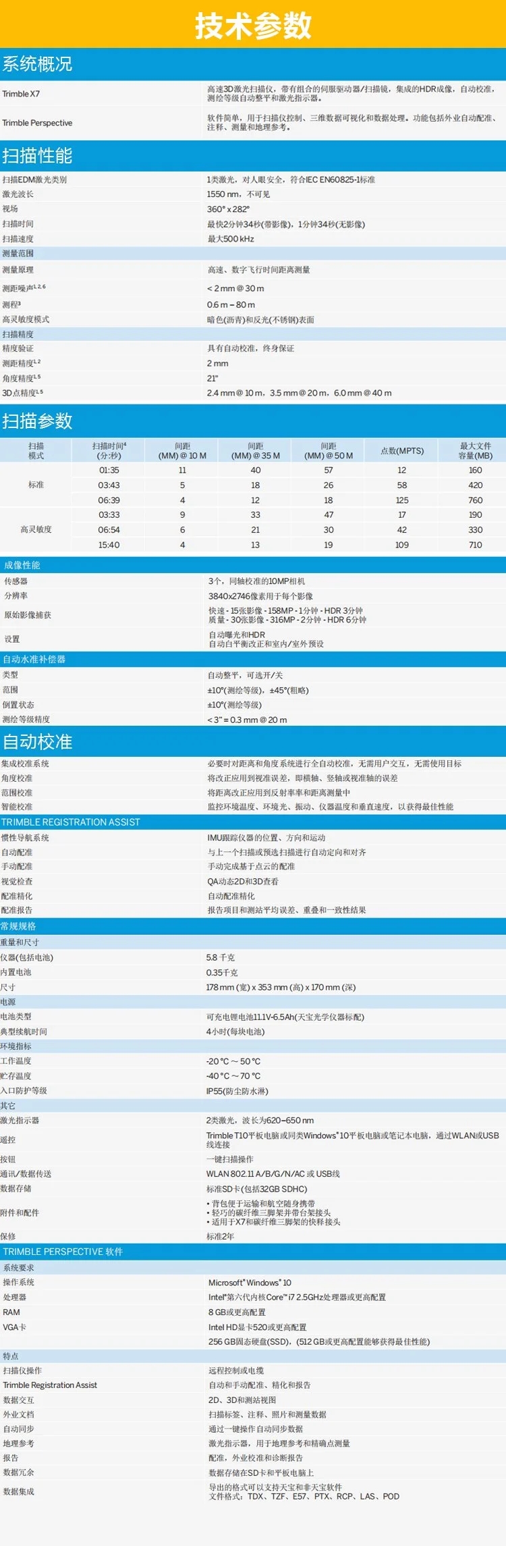Select the 电源 subsection bar
The height and width of the screenshot is (1546, 506).
pyautogui.click(x=253, y=1002)
